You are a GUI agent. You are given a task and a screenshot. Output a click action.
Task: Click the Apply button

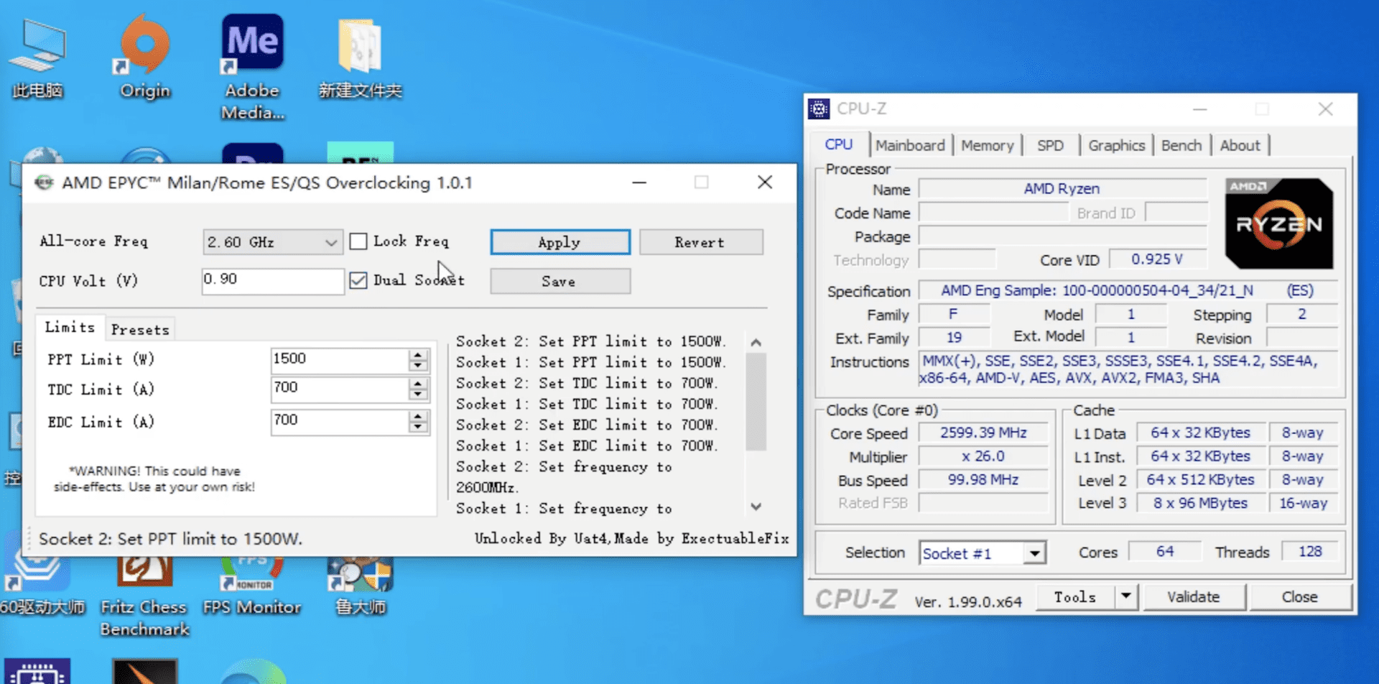click(560, 242)
